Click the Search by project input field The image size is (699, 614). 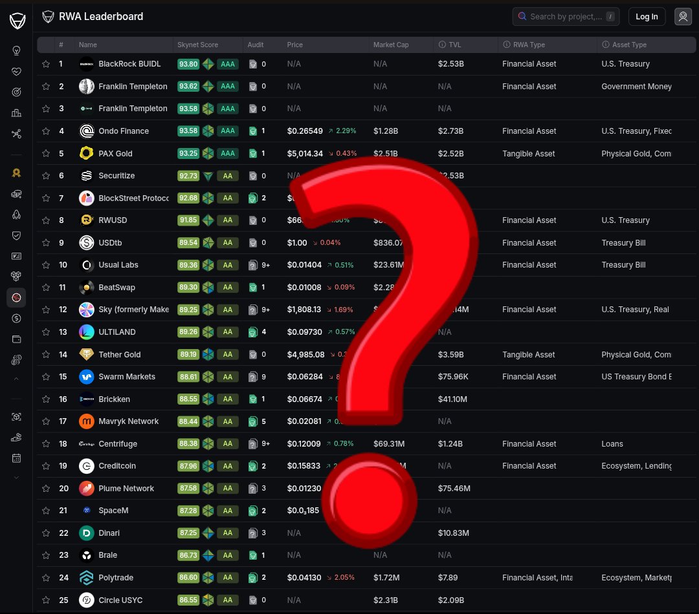pos(566,16)
